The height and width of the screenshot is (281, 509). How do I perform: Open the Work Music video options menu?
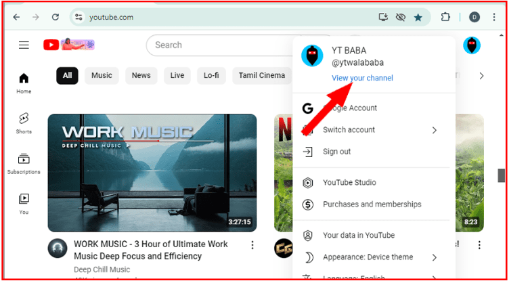pos(252,245)
